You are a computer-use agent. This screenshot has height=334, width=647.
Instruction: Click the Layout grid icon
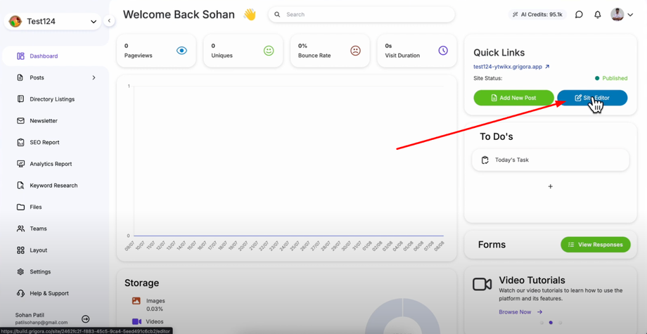pos(20,250)
